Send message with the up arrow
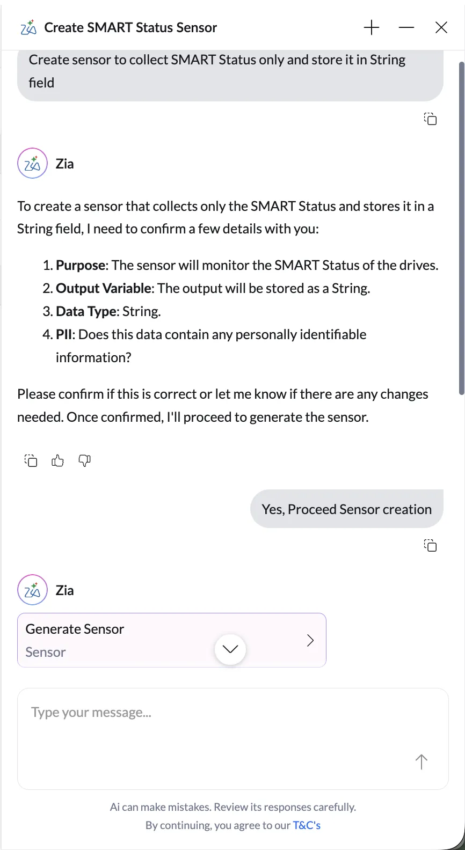The height and width of the screenshot is (850, 465). pyautogui.click(x=422, y=761)
